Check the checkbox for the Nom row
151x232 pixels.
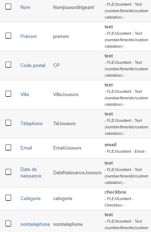pyautogui.click(x=8, y=7)
